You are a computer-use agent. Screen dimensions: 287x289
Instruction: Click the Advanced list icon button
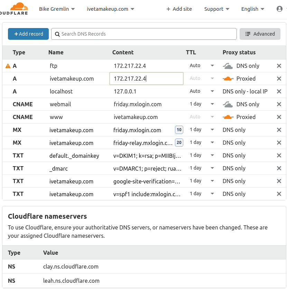tap(248, 34)
